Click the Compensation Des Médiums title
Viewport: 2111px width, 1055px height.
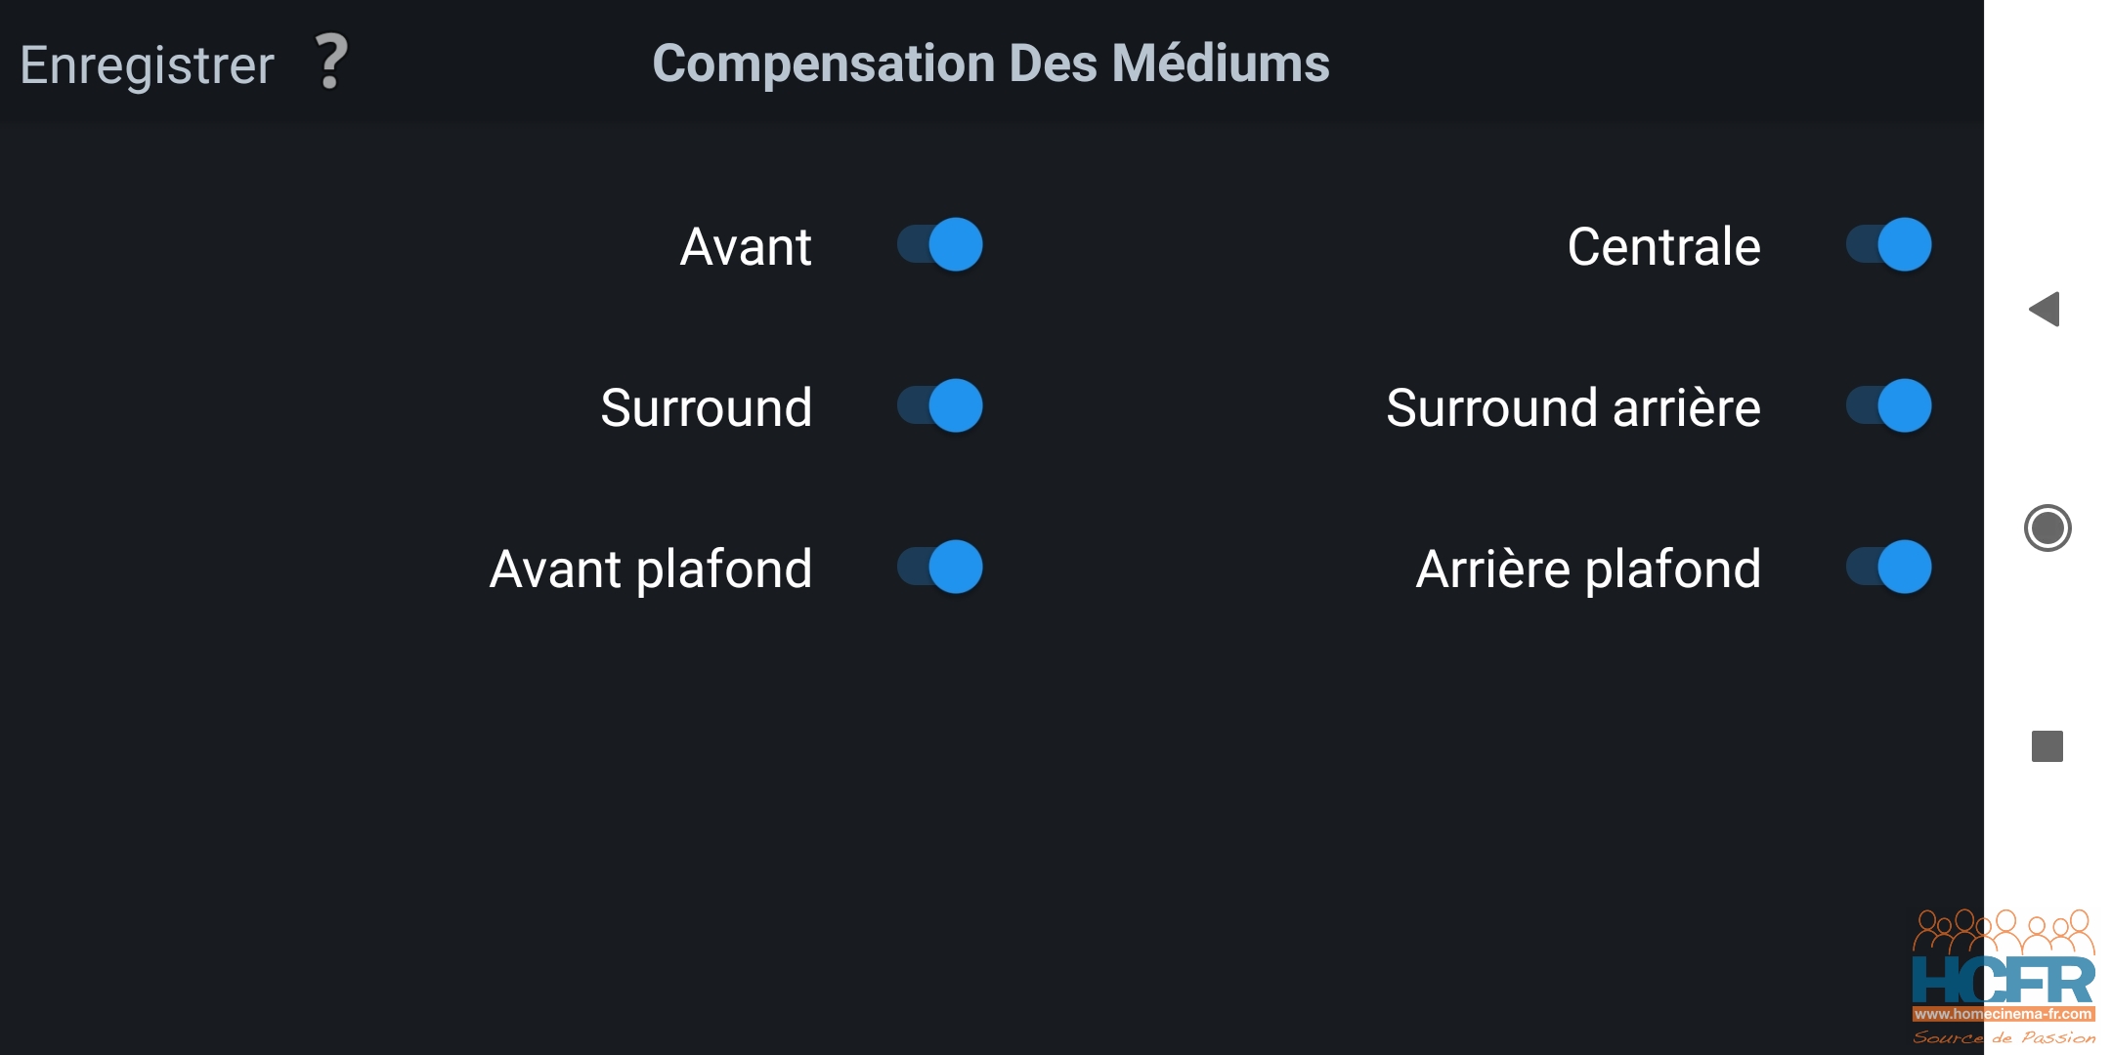point(991,63)
